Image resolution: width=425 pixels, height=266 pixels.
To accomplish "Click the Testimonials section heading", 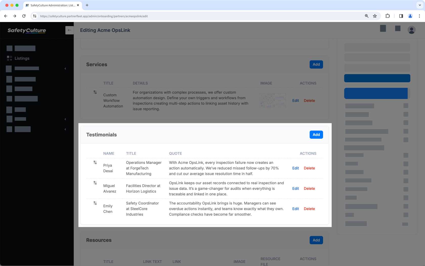I will tap(101, 135).
